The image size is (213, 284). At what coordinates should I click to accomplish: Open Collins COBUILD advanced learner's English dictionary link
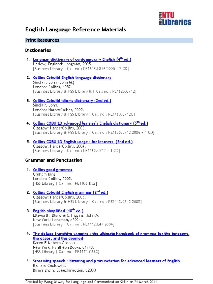pos(90,123)
